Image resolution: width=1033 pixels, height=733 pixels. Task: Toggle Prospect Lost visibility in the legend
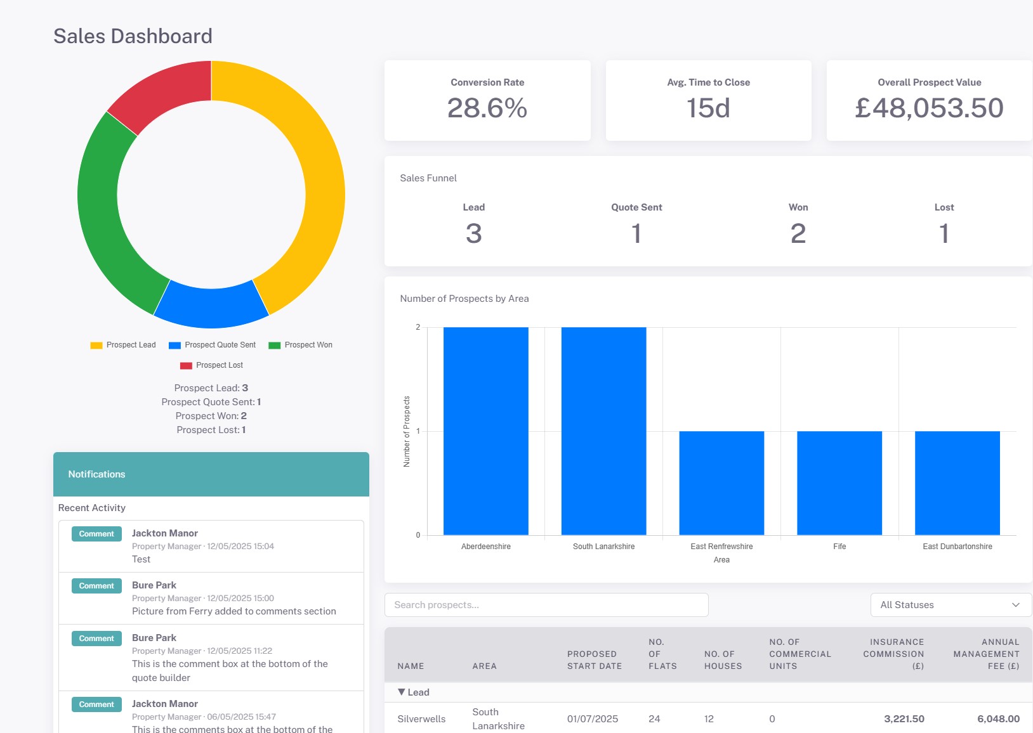click(211, 365)
